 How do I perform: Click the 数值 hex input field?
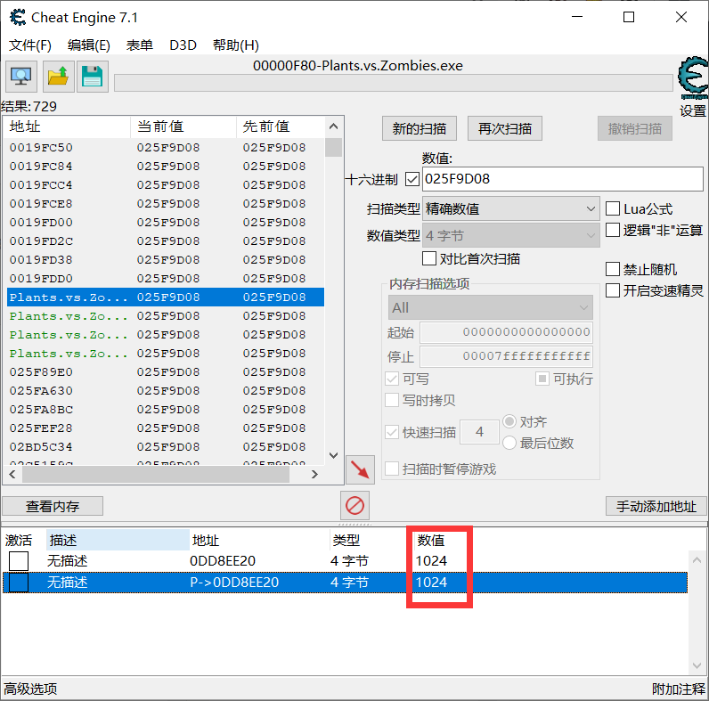563,179
